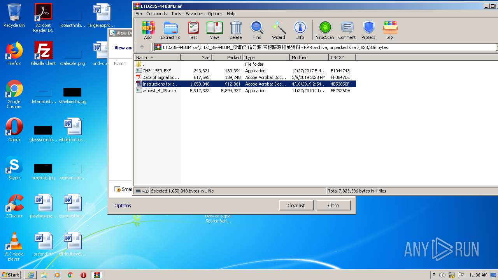
Task: Open WinRAR taskbar button
Action: click(x=96, y=275)
